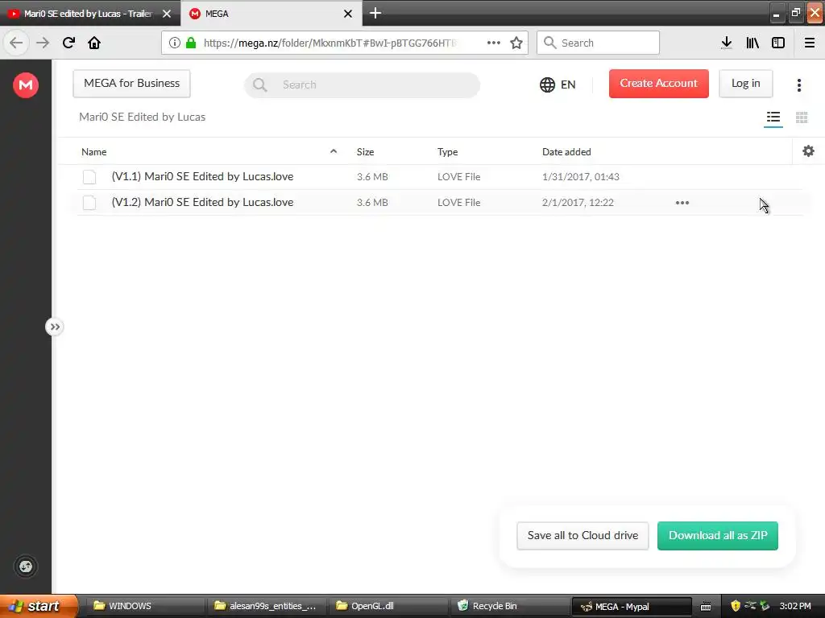Open alesan99s_entities taskbar item

(x=267, y=606)
